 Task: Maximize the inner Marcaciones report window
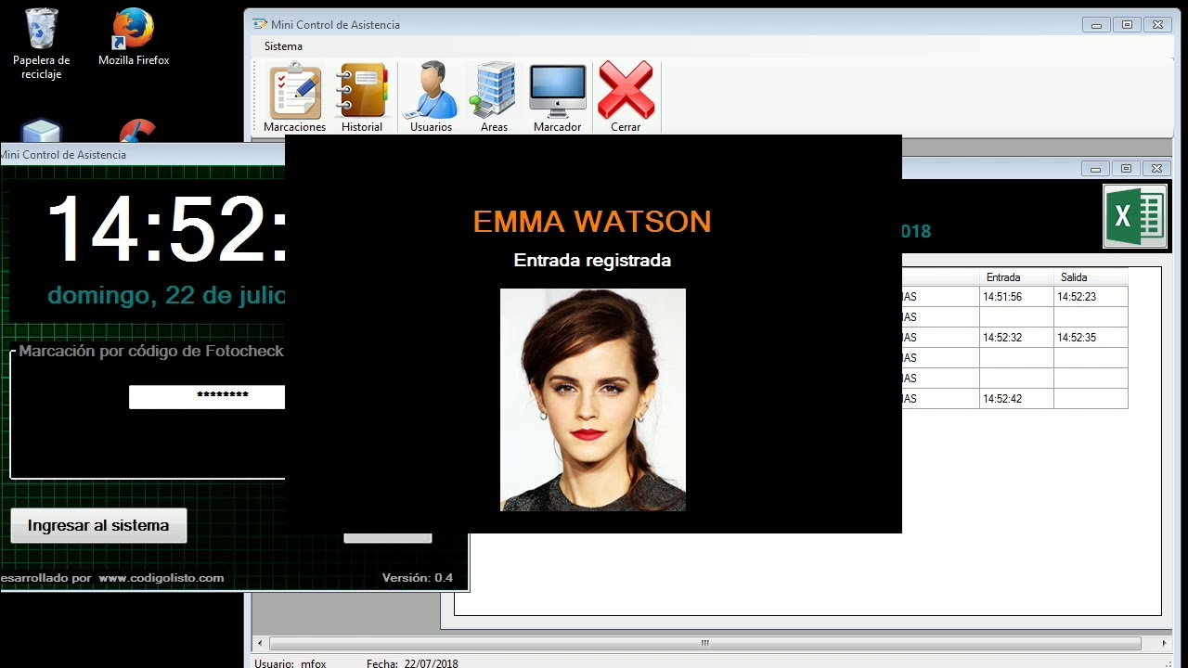tap(1126, 169)
